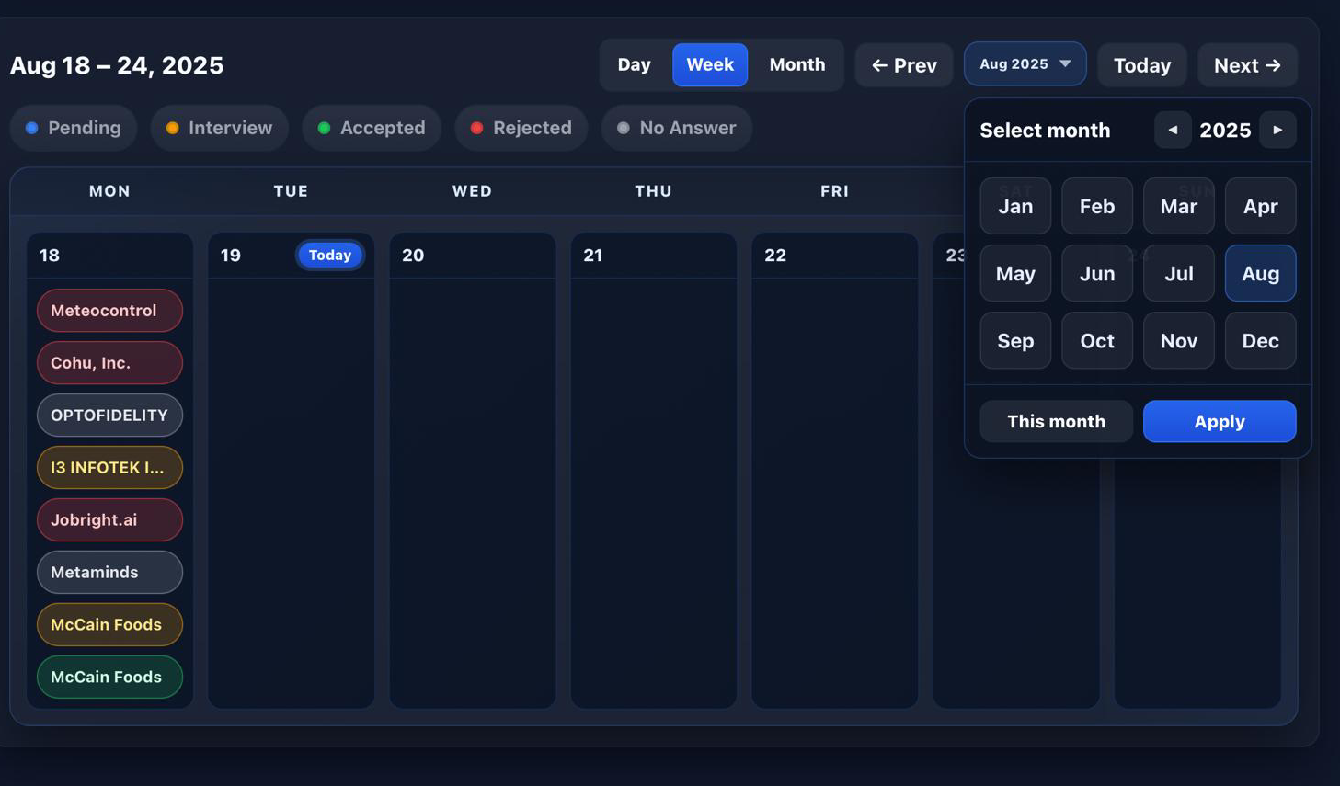Image resolution: width=1340 pixels, height=786 pixels.
Task: Select Mar in month picker
Action: tap(1179, 206)
